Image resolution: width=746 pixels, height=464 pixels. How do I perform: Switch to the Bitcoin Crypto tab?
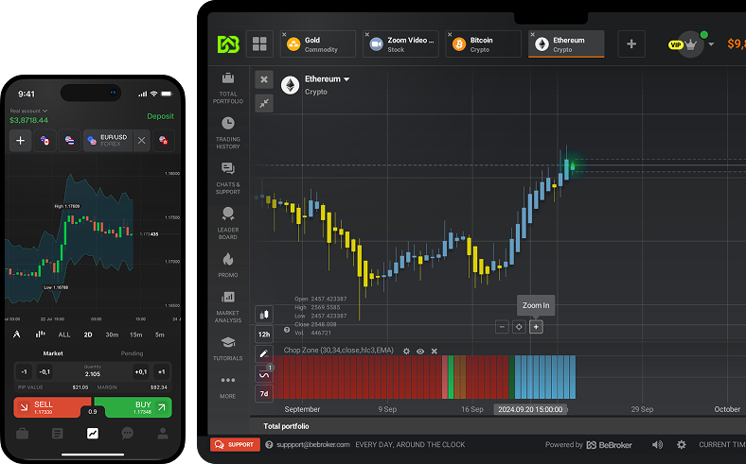click(x=484, y=44)
